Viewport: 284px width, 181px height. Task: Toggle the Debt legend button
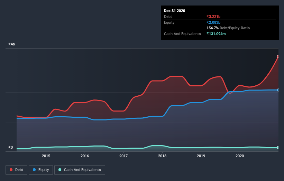(x=17, y=170)
